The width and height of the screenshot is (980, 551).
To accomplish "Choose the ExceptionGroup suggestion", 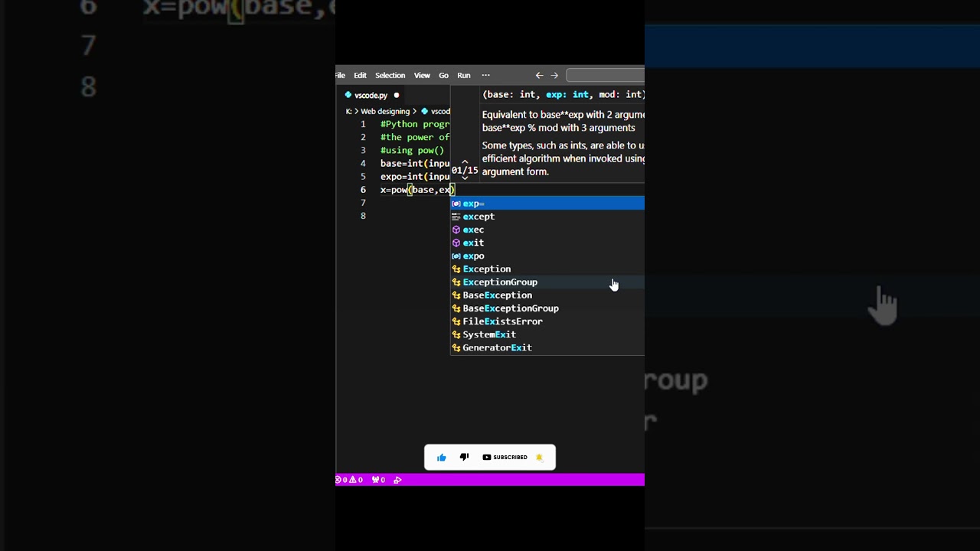I will tap(547, 282).
